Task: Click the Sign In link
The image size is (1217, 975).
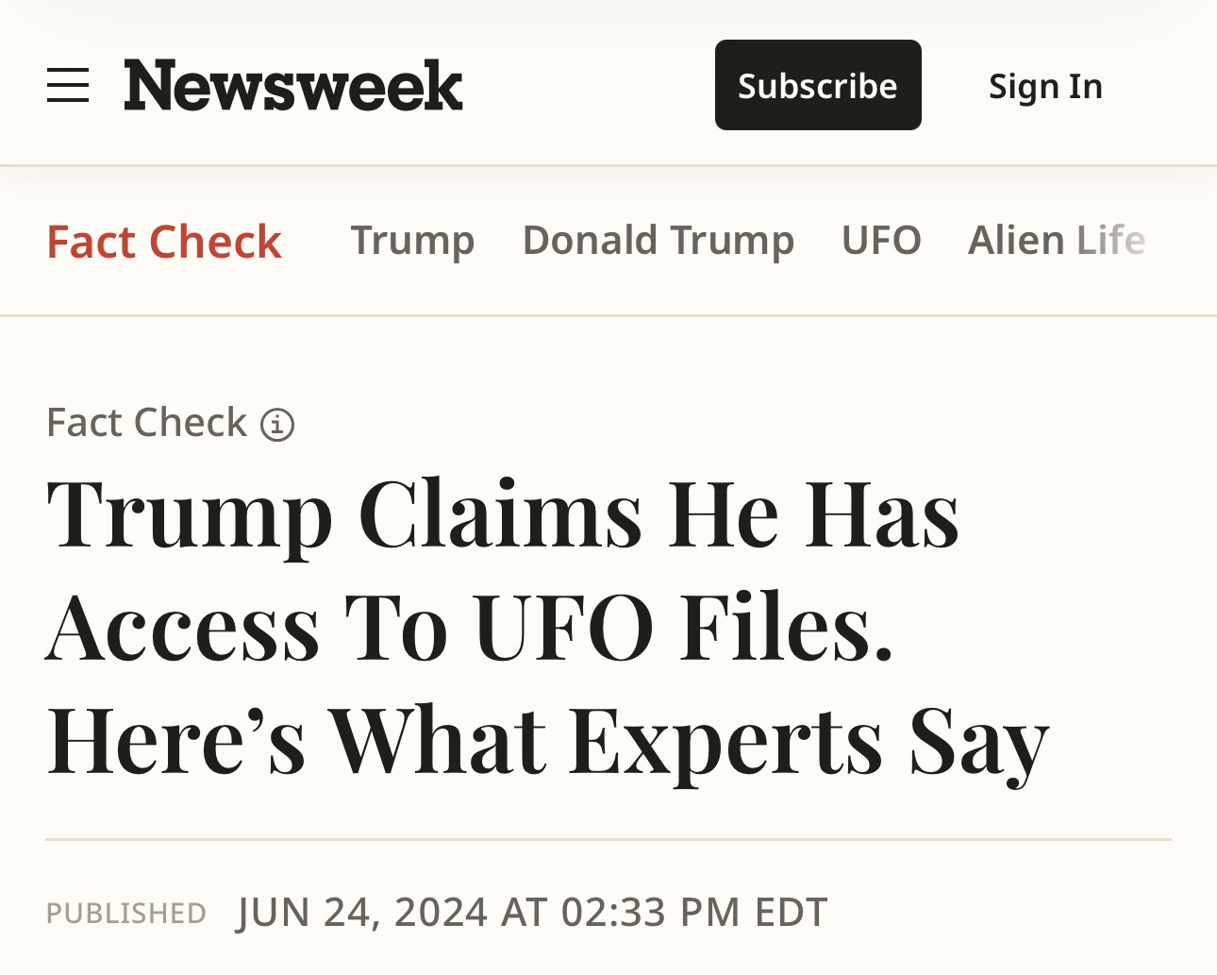Action: (1045, 86)
